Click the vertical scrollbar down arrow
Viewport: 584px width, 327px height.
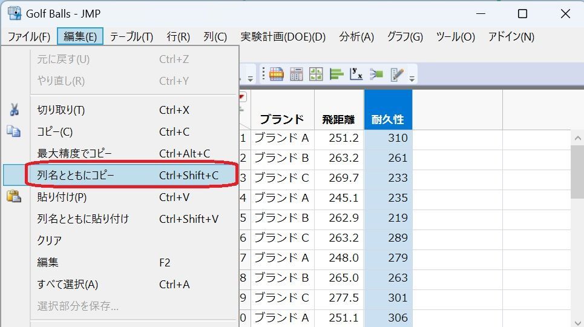(x=577, y=323)
